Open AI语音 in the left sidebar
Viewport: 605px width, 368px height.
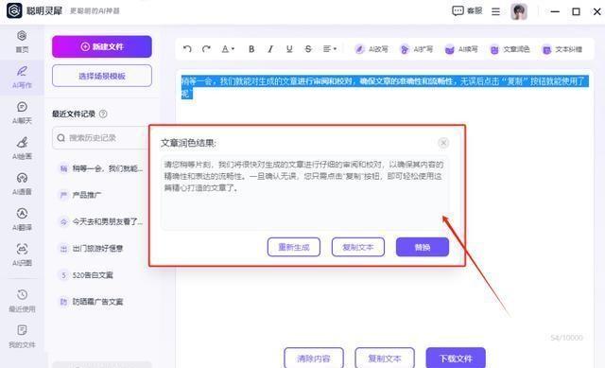tap(22, 184)
